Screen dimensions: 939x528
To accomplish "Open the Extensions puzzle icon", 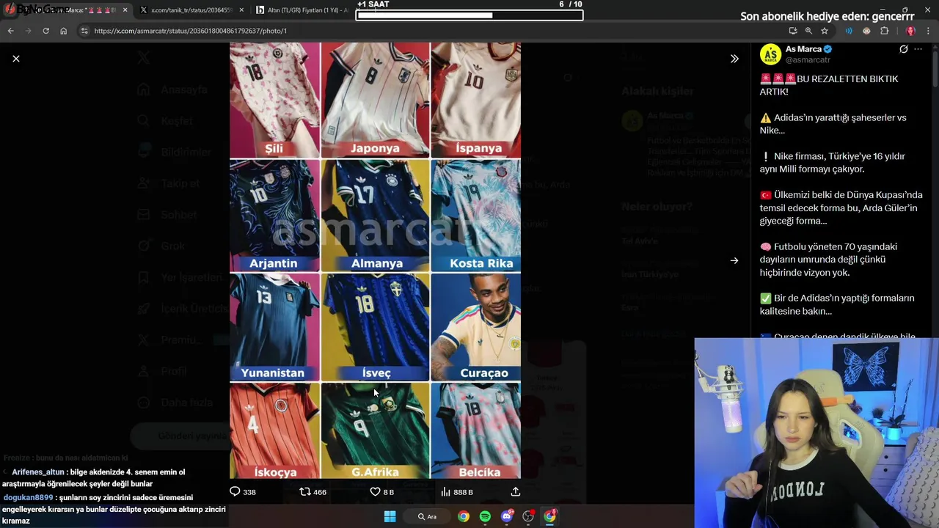I will click(x=884, y=31).
